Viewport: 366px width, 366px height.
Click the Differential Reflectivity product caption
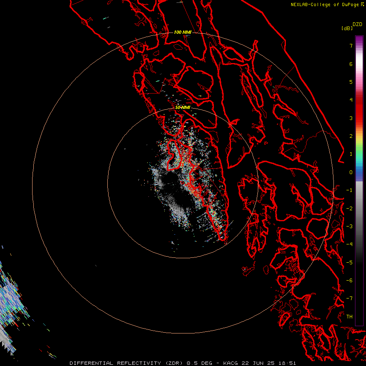click(183, 363)
